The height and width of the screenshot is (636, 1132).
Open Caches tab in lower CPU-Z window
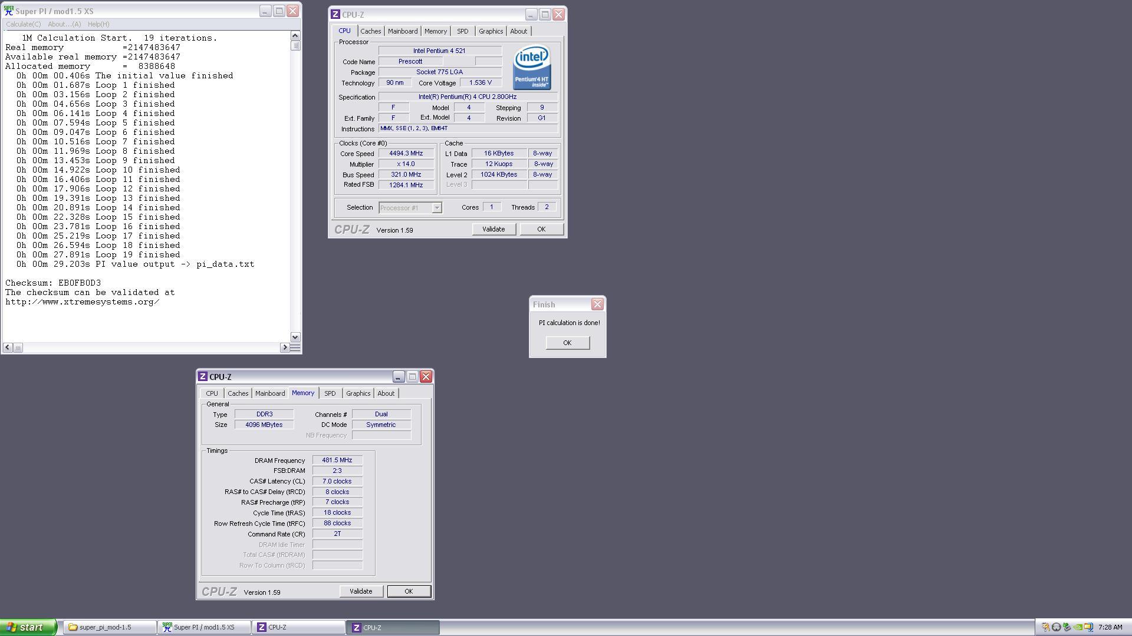[238, 393]
